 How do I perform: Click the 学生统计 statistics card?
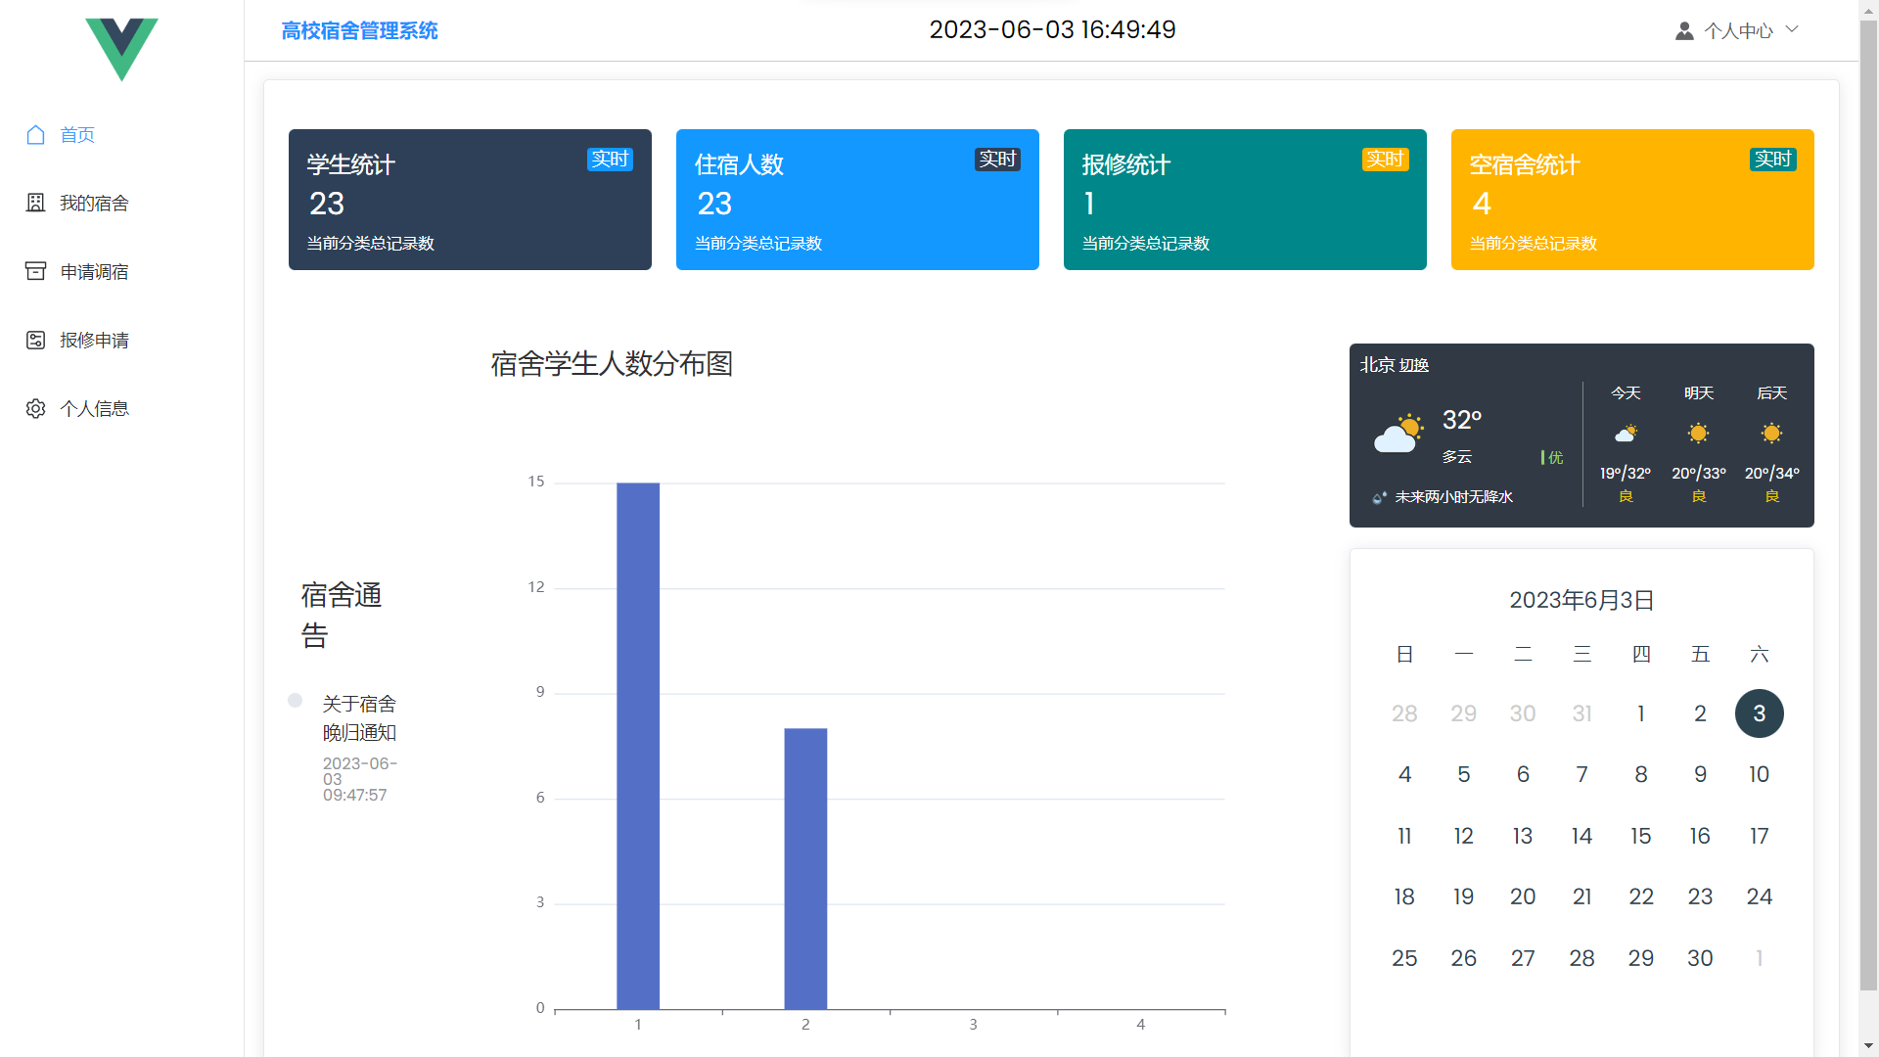(x=470, y=200)
